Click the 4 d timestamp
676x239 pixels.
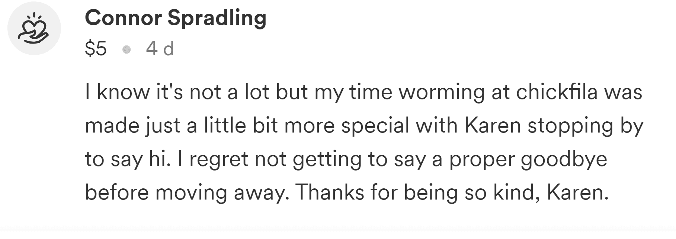(160, 48)
